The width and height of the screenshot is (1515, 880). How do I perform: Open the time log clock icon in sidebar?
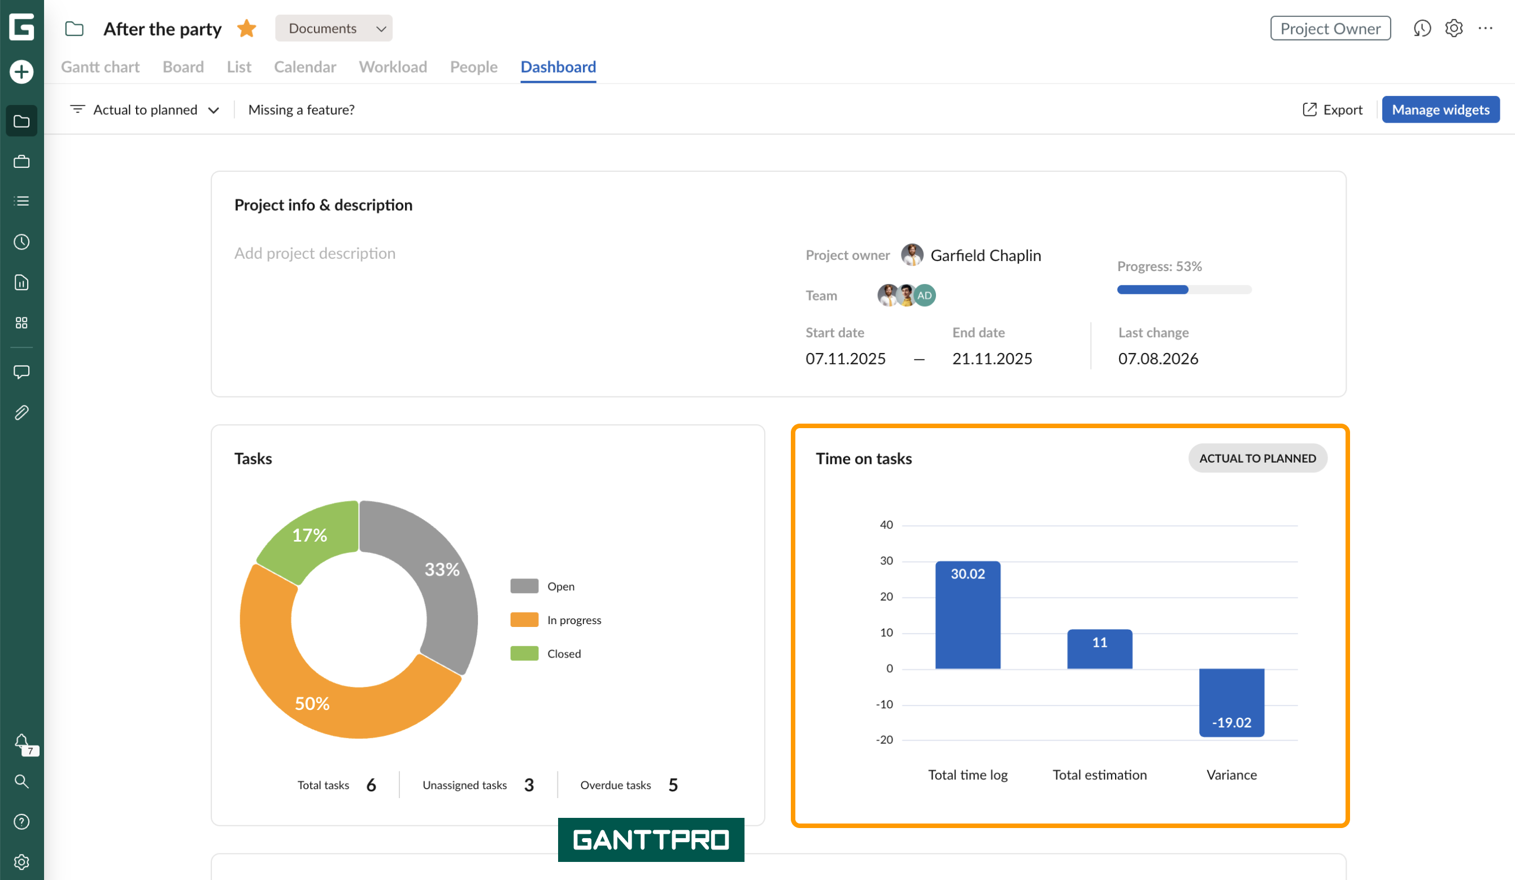(21, 242)
